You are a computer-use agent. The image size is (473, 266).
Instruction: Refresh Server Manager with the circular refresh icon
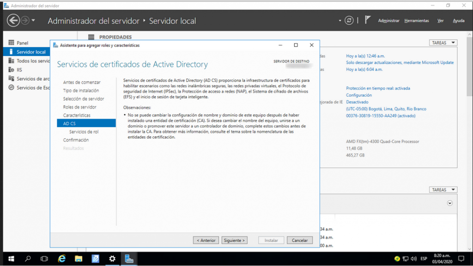(349, 20)
